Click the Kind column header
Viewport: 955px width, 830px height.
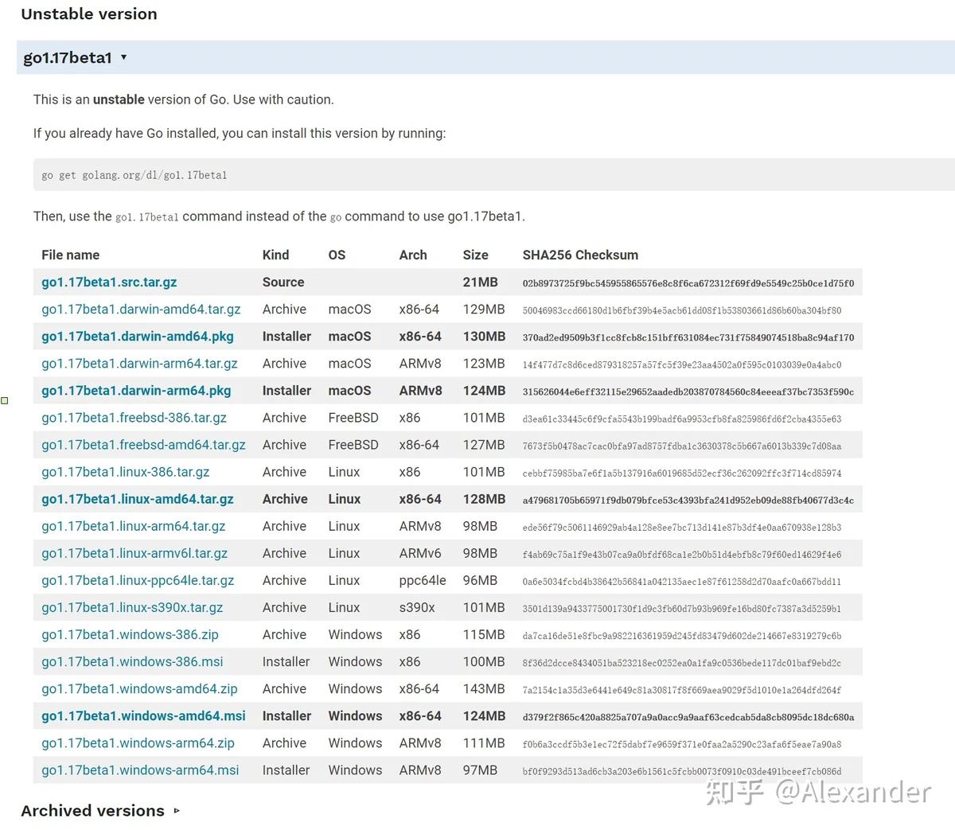(x=275, y=255)
